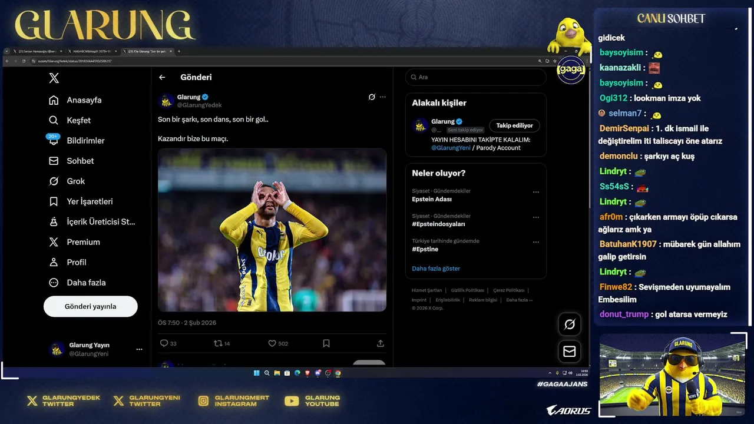
Task: Open the Çerez Politikası footer link
Action: pyautogui.click(x=509, y=290)
